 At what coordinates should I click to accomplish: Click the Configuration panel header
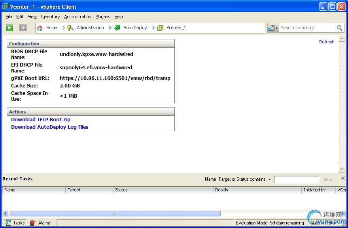point(91,44)
